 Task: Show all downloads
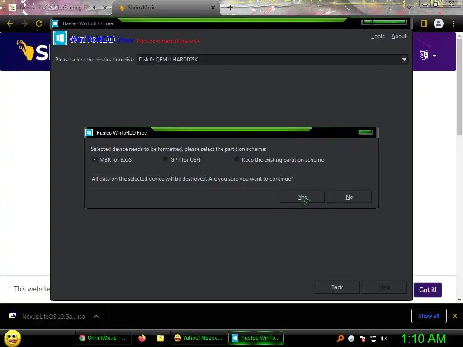(x=429, y=316)
